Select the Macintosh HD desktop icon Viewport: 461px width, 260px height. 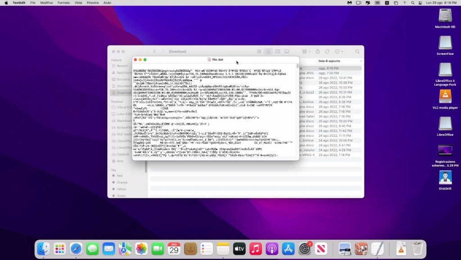click(445, 18)
